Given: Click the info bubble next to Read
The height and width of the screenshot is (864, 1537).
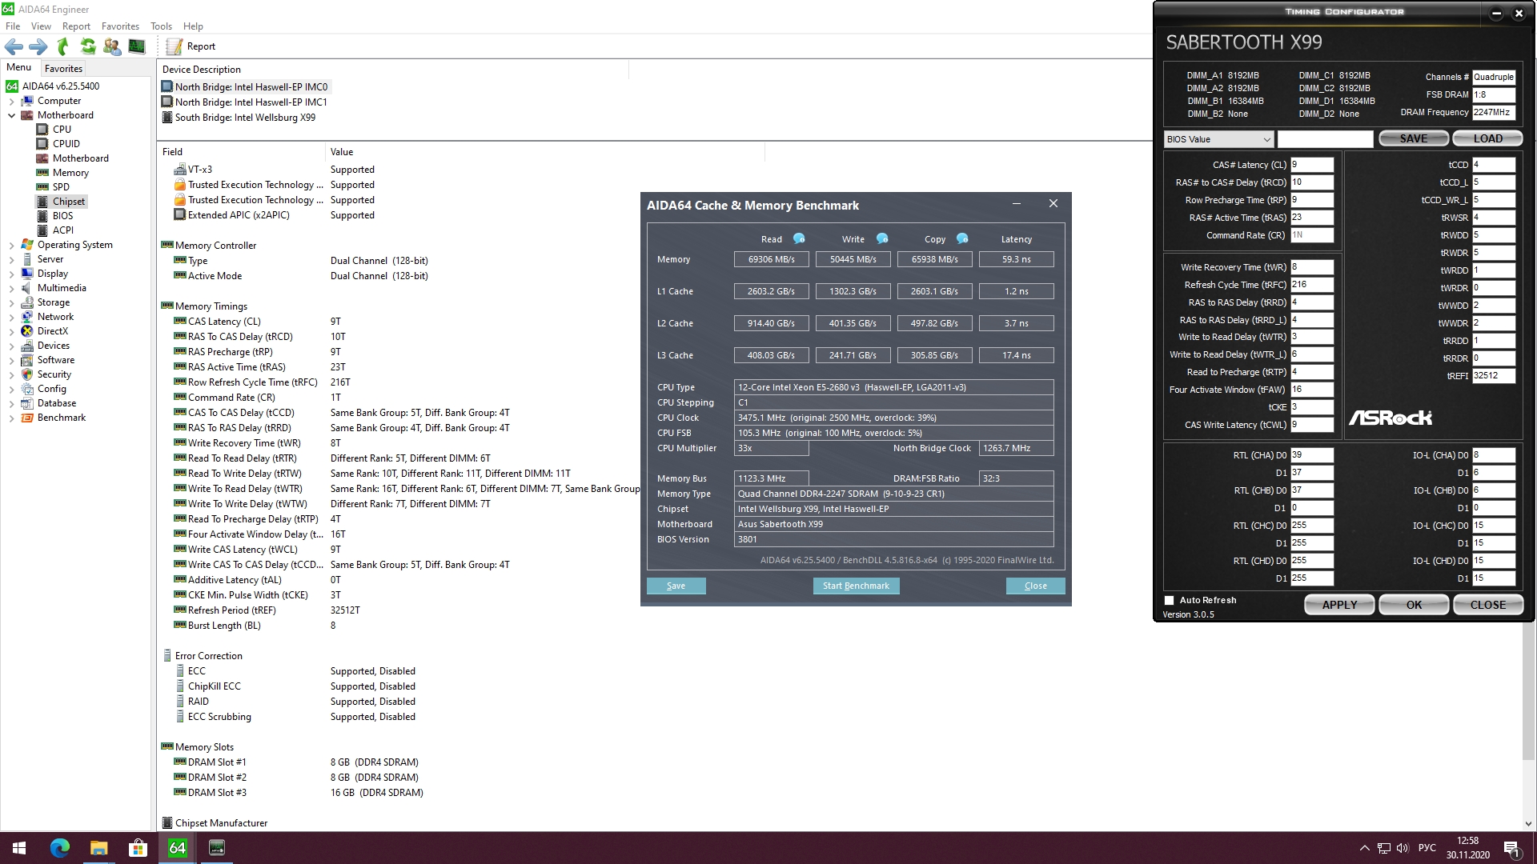Looking at the screenshot, I should pyautogui.click(x=799, y=238).
